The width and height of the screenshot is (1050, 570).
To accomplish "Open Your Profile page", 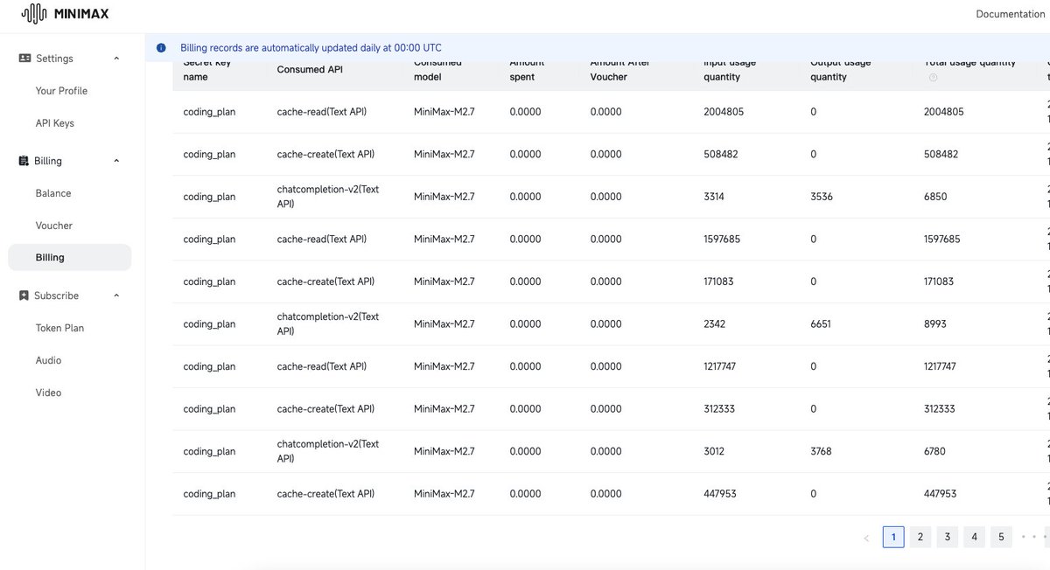I will coord(61,91).
